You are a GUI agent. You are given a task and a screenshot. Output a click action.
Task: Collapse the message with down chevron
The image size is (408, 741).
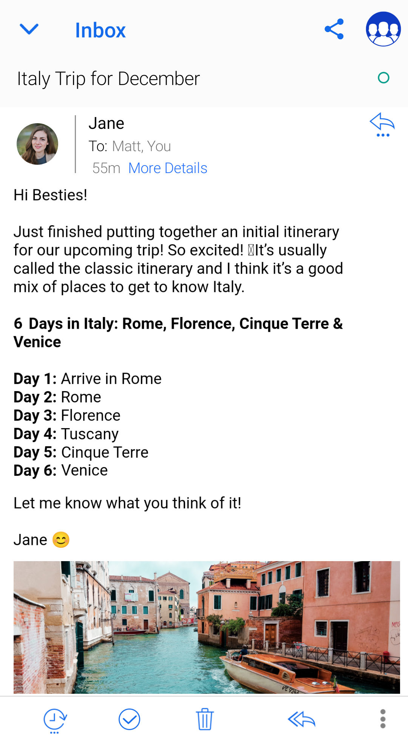[x=29, y=29]
